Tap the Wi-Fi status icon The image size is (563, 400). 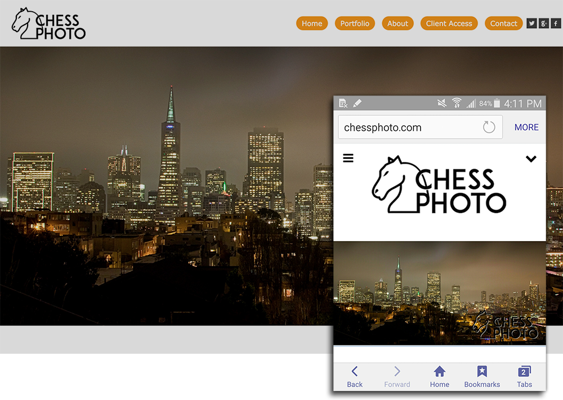click(457, 103)
